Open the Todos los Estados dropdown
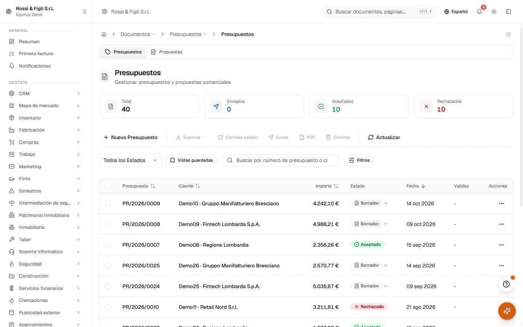The height and width of the screenshot is (327, 523). pos(130,160)
